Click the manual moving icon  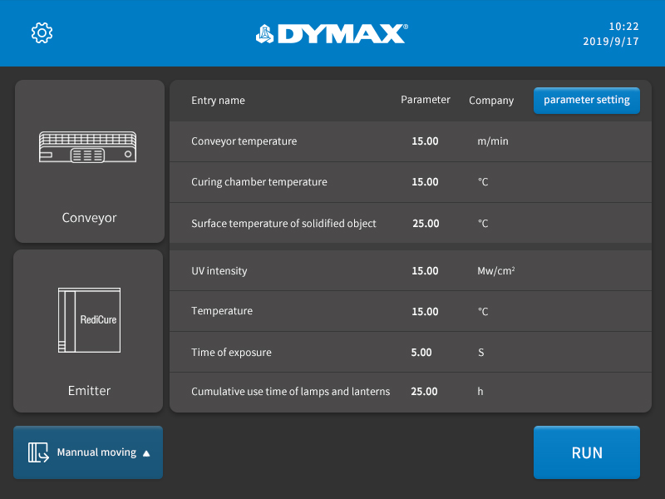[38, 452]
